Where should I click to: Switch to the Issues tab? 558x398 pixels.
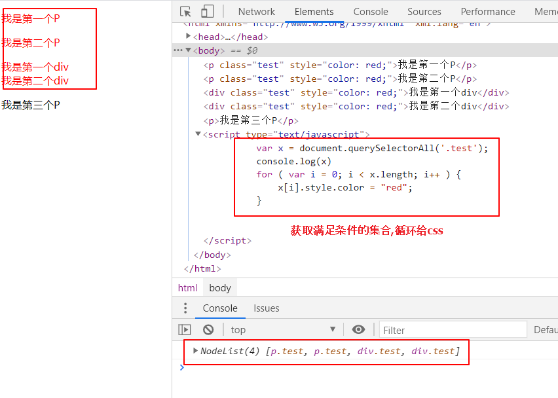click(266, 308)
